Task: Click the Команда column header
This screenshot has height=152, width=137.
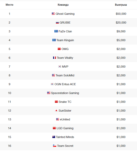Action: point(63,5)
